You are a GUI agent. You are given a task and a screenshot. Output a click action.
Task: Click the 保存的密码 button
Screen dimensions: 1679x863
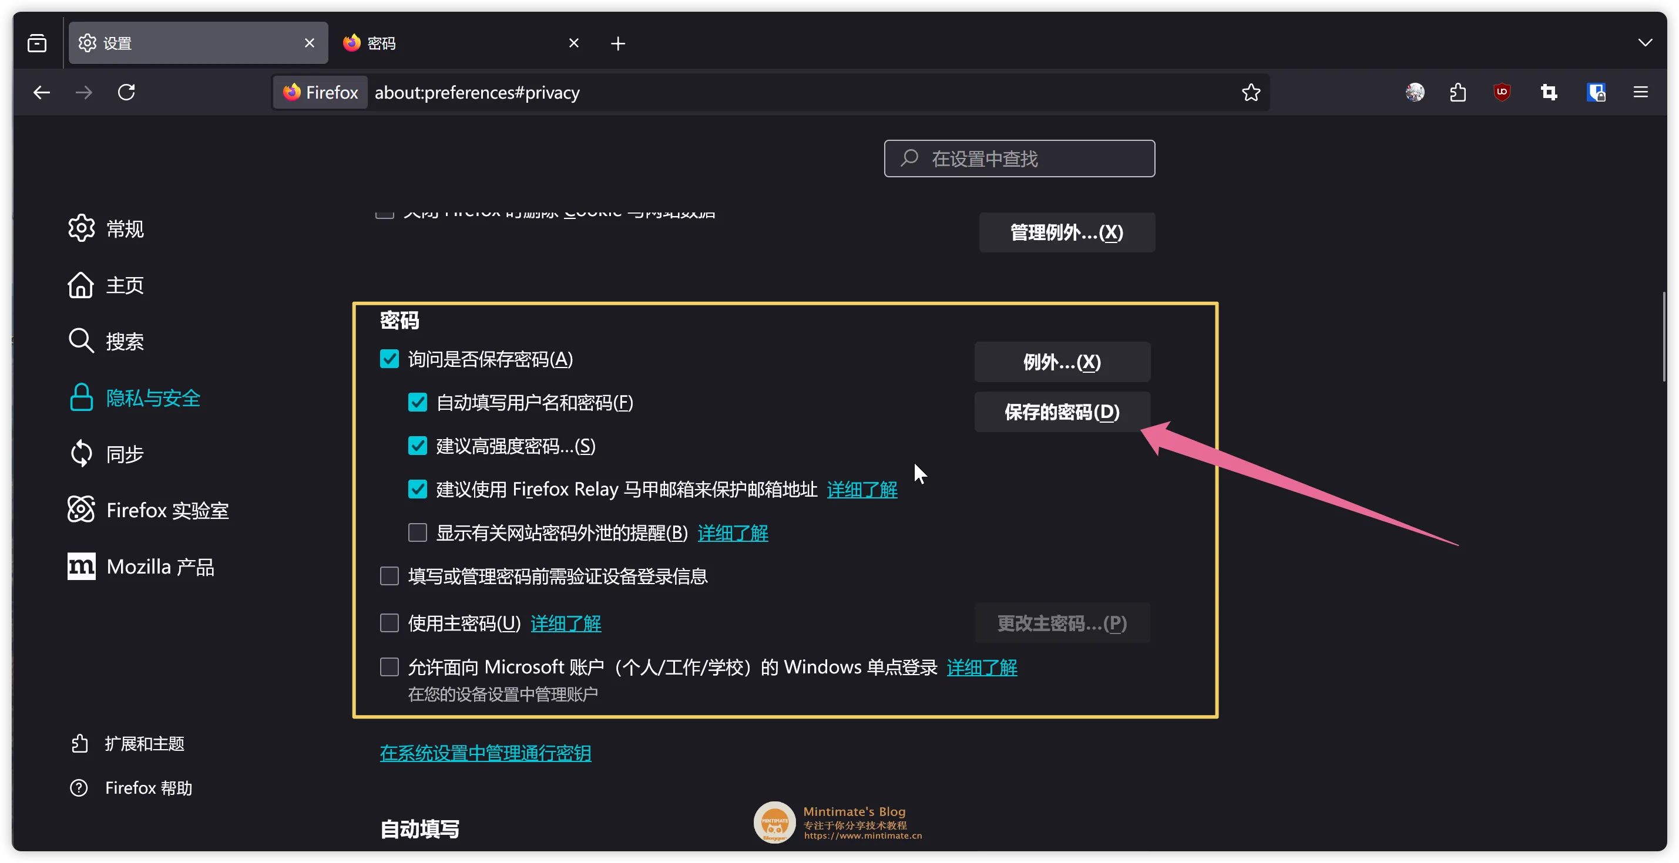(1062, 412)
